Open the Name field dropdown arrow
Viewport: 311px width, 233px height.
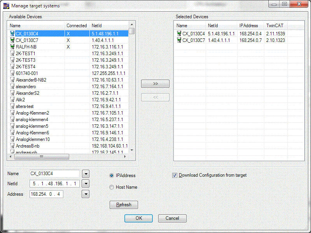pos(86,174)
